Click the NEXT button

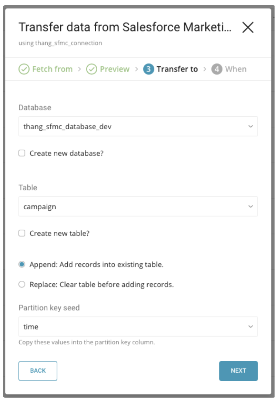(x=238, y=371)
